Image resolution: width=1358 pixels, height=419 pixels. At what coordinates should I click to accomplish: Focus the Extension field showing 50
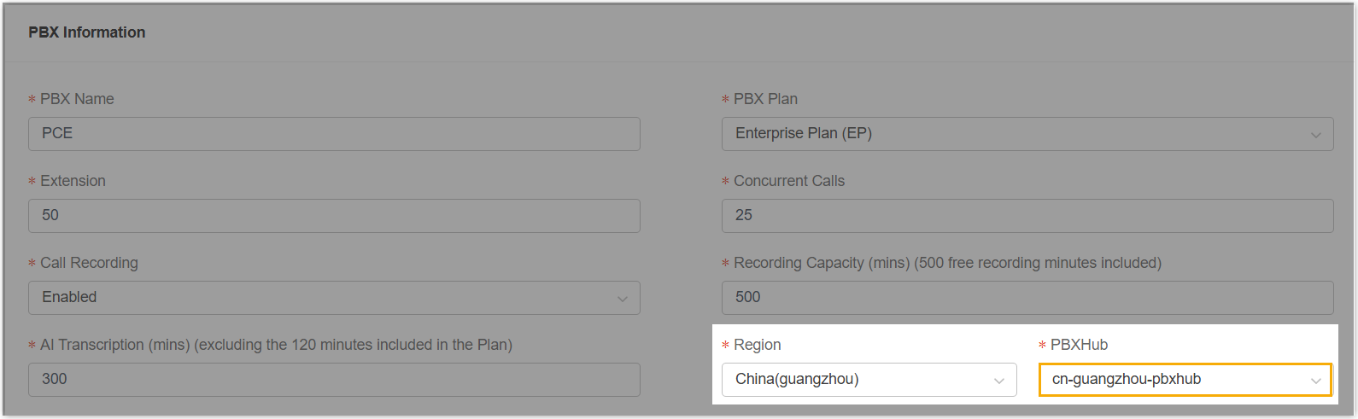click(x=333, y=216)
